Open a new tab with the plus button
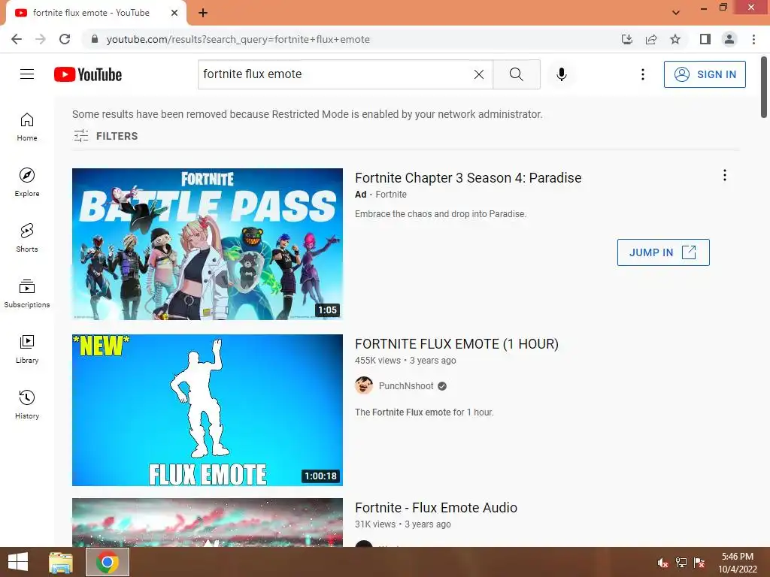The width and height of the screenshot is (770, 577). click(x=203, y=13)
